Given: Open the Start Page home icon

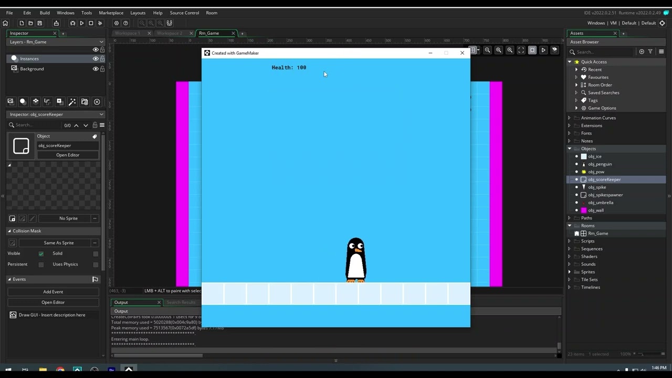Looking at the screenshot, I should pos(5,23).
